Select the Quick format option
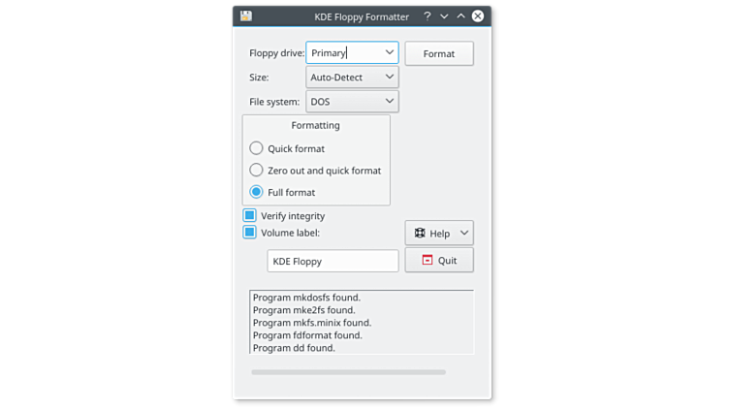This screenshot has height=410, width=729. pyautogui.click(x=256, y=148)
